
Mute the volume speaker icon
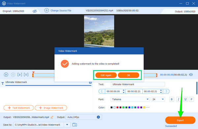click(x=191, y=75)
